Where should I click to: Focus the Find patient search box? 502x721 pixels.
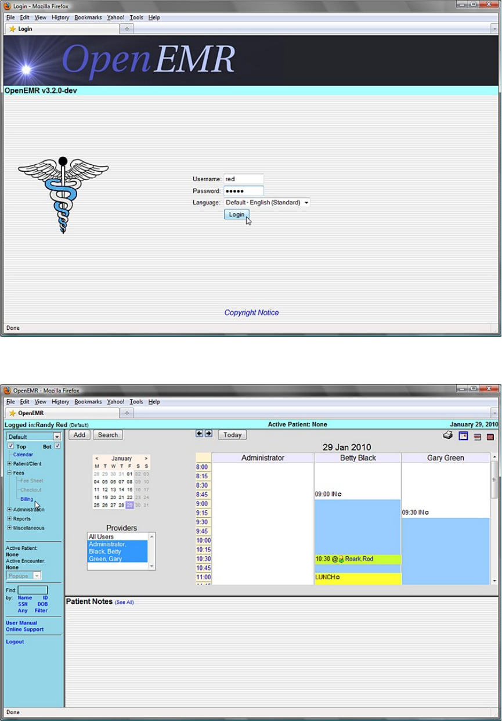32,590
